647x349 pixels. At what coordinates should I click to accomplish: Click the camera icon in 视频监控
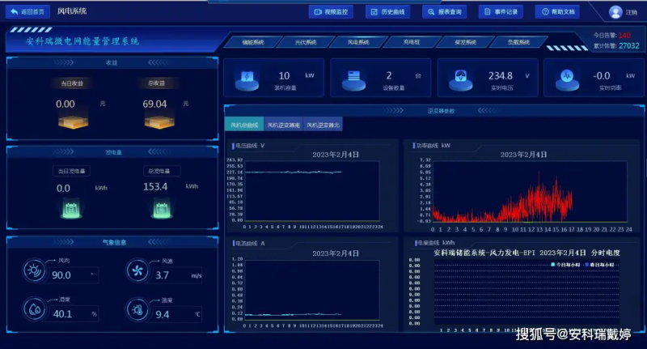tap(318, 12)
